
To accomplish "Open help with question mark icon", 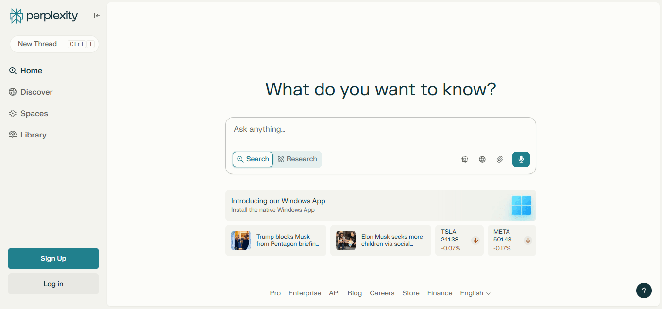I will pyautogui.click(x=644, y=291).
